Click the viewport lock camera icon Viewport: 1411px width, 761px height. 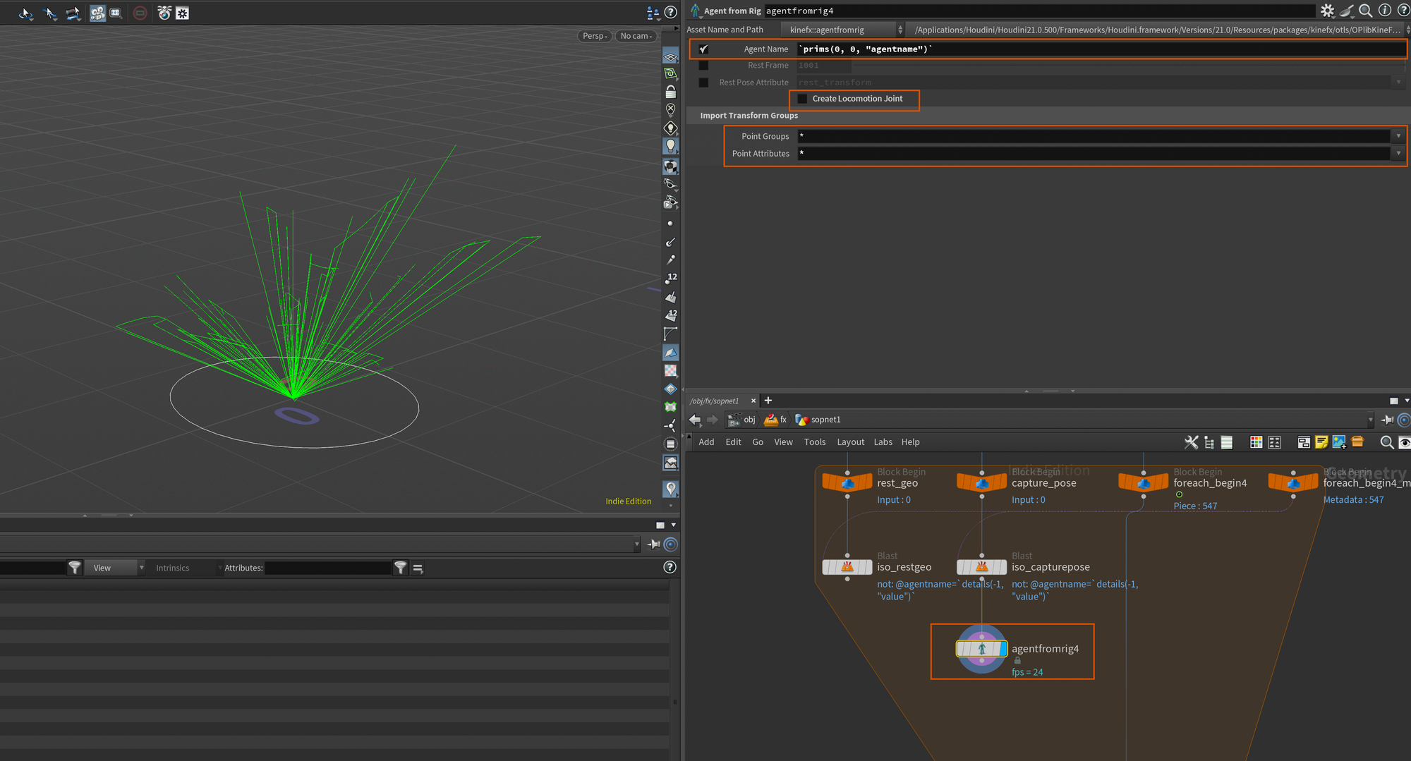click(x=670, y=92)
